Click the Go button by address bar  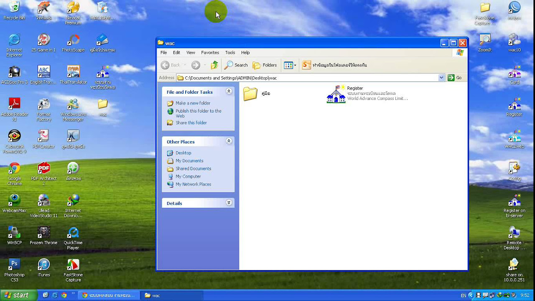455,78
